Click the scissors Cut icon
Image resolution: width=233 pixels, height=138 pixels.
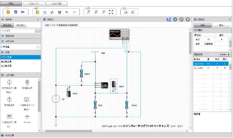point(52,12)
